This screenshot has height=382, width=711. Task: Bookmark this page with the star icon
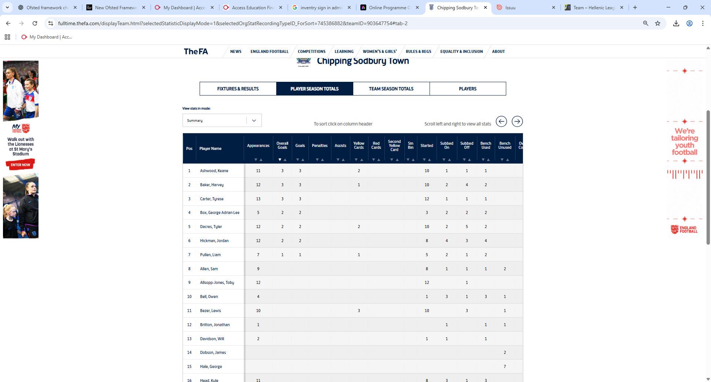point(658,23)
